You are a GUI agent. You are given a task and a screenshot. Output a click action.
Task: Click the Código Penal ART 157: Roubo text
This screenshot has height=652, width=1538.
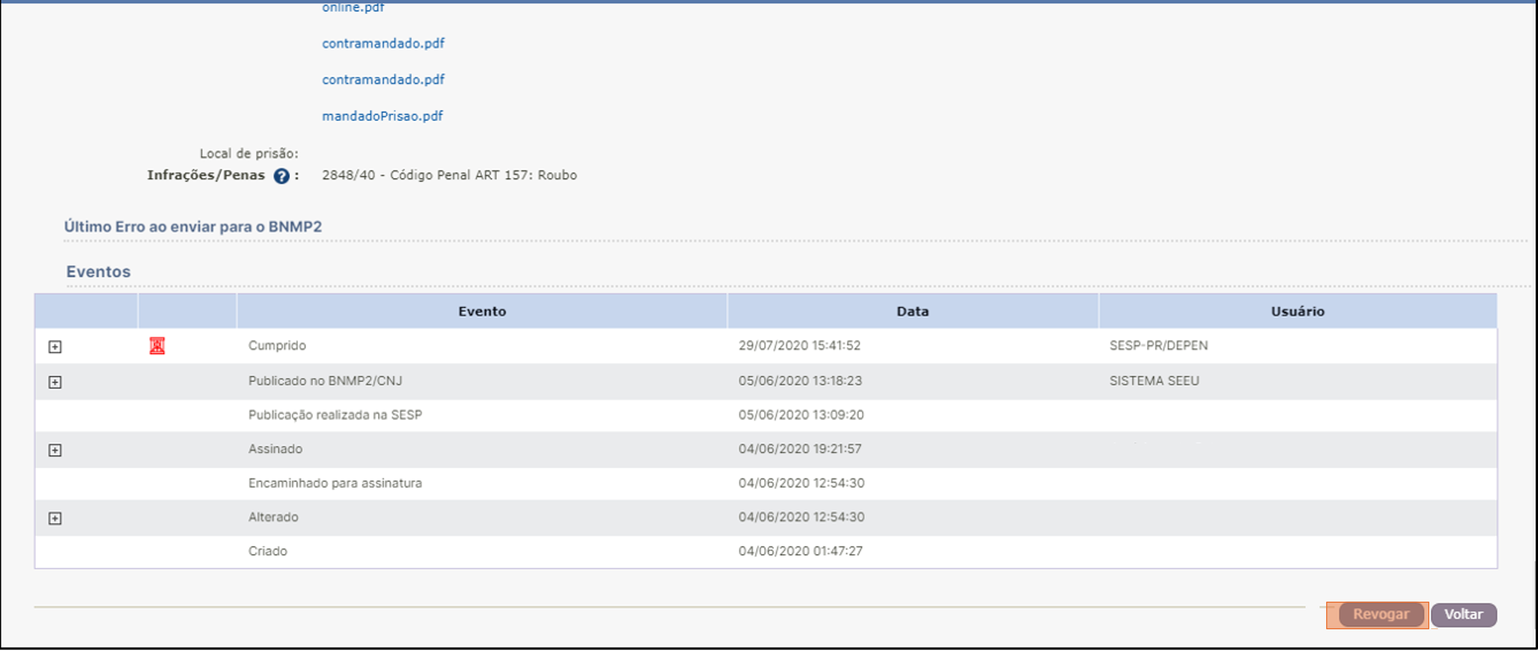pos(483,175)
